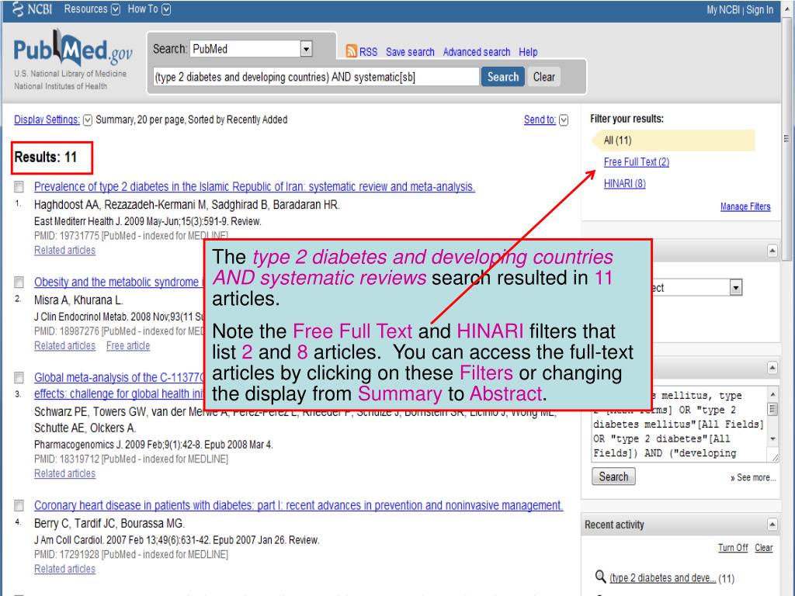Click Related articles under Haghdoost article
The height and width of the screenshot is (596, 795).
tap(65, 250)
